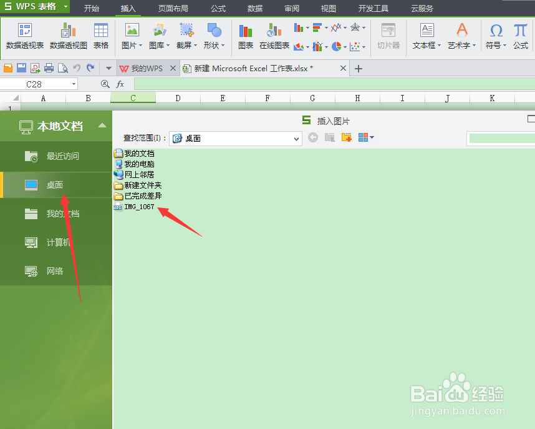535x429 pixels.
Task: Switch to the 审阅 ribbon tab
Action: [x=292, y=9]
